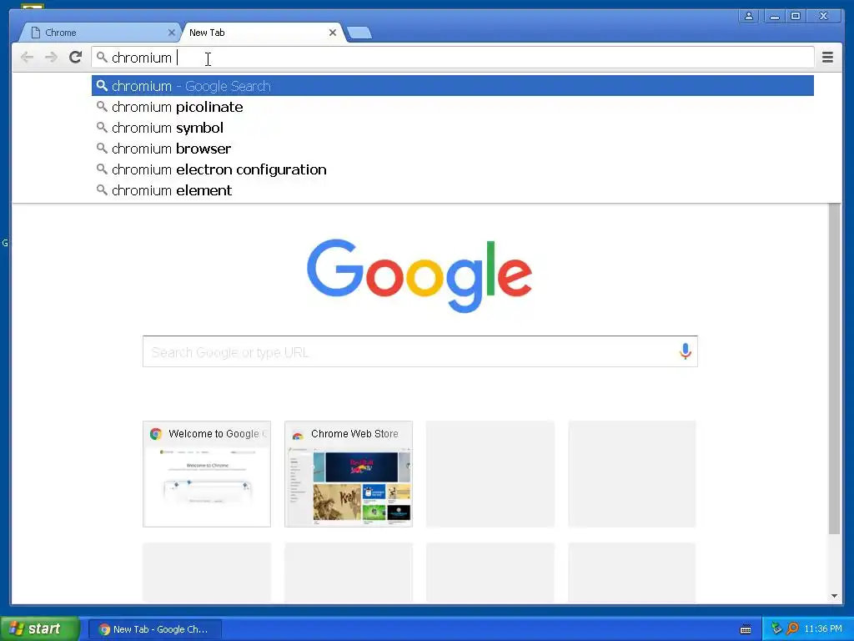Click the magnifier icon beside chromium element
Viewport: 854px width, 641px height.
click(x=102, y=189)
